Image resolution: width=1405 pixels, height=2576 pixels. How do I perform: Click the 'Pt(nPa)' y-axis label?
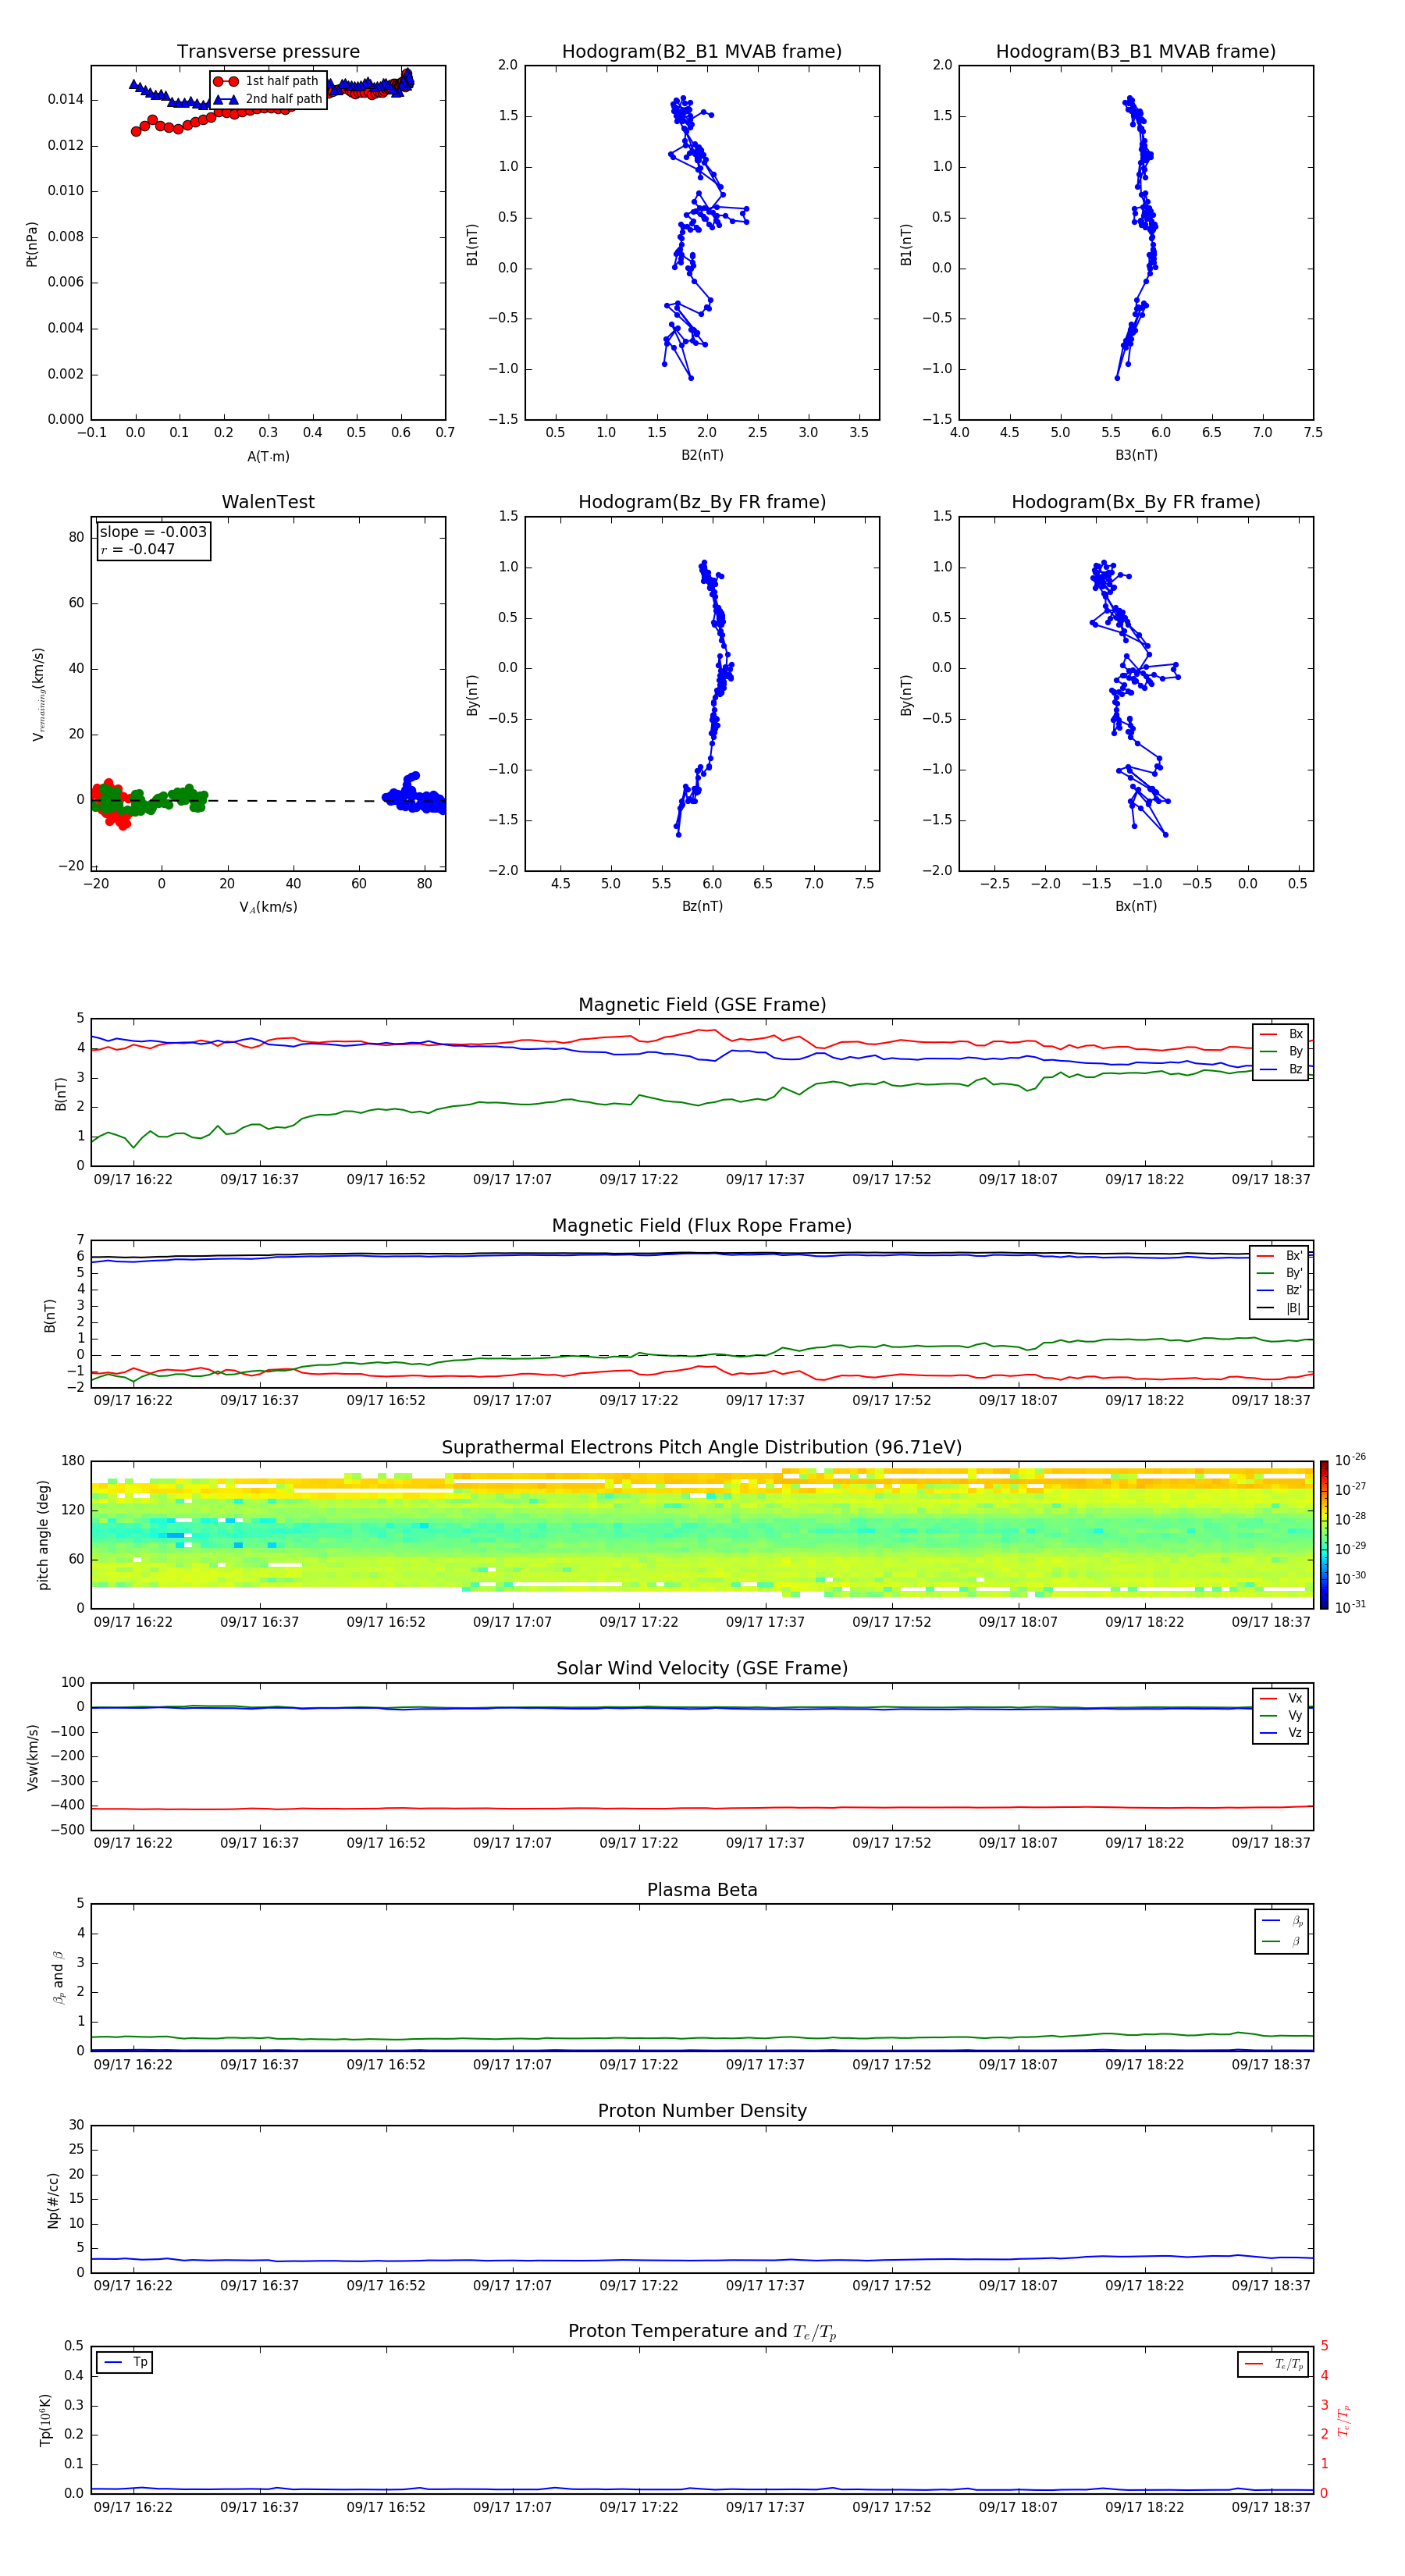click(32, 244)
